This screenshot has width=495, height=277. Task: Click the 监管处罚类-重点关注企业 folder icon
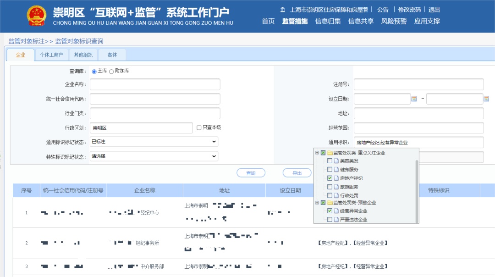point(330,153)
